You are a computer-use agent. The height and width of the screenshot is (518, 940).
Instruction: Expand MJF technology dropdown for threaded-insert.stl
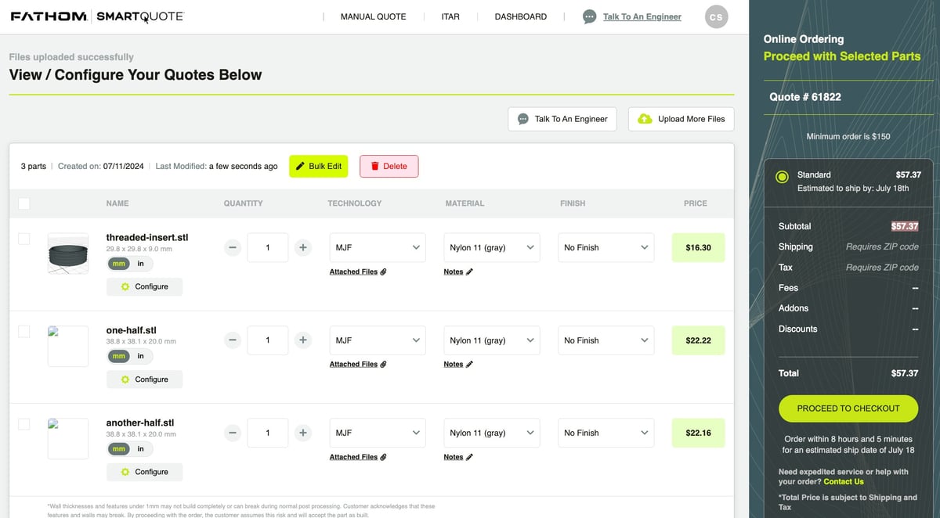pos(378,247)
